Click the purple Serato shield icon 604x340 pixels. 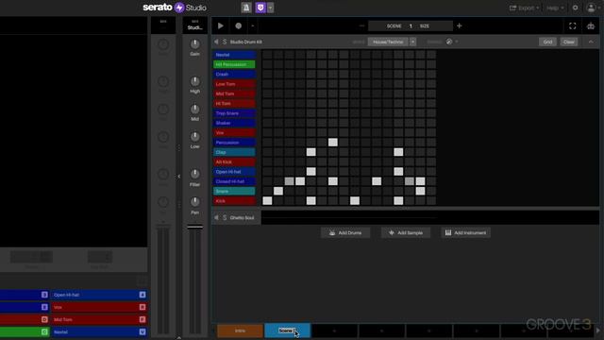click(260, 8)
